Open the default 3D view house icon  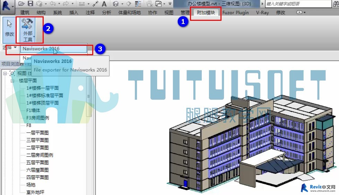(x=116, y=4)
